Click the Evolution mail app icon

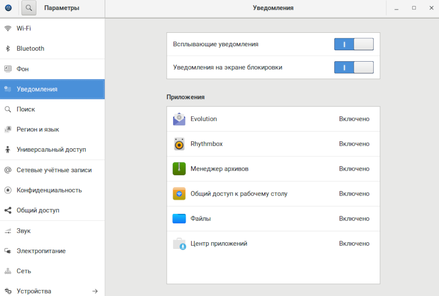(179, 119)
